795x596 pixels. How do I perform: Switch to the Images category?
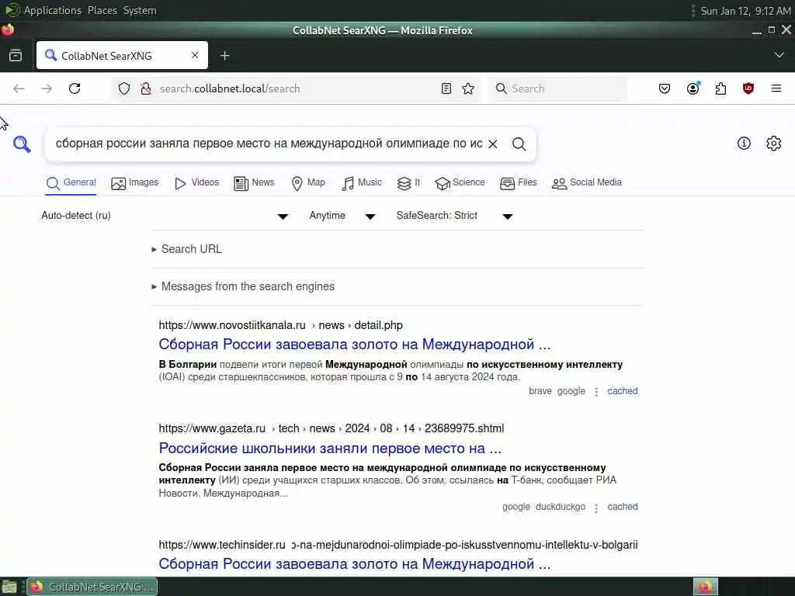pos(135,183)
